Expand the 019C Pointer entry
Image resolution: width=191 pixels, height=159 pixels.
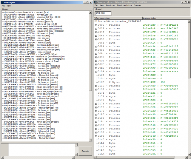tap(95, 136)
